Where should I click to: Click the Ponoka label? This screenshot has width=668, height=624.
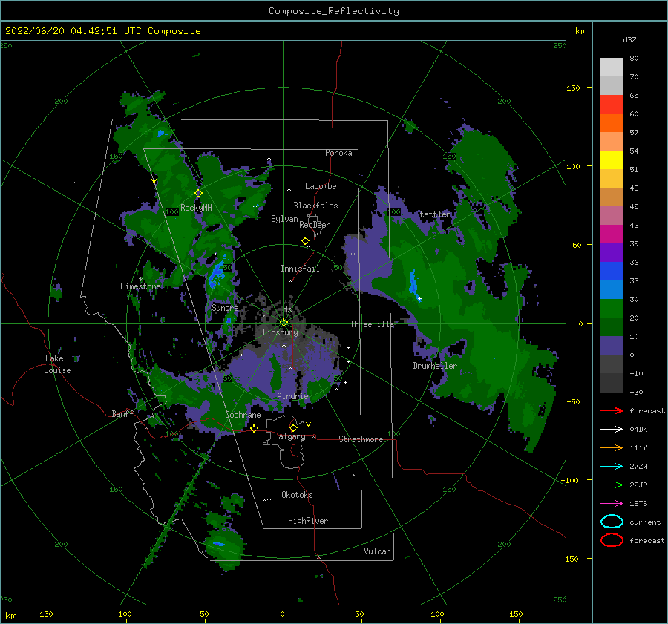click(338, 153)
